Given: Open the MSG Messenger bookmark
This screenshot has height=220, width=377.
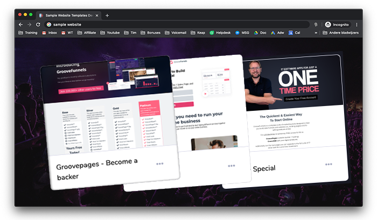Looking at the screenshot, I should tap(242, 33).
